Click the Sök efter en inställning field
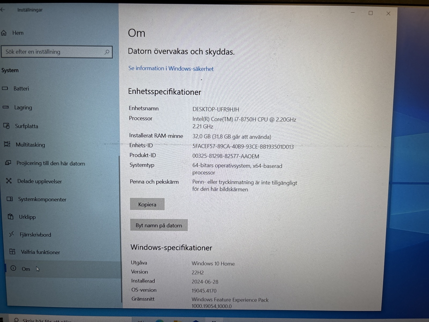The height and width of the screenshot is (322, 429). point(57,52)
